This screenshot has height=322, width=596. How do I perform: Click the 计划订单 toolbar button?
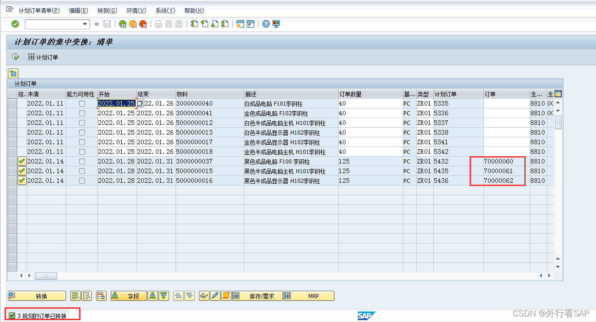point(43,57)
